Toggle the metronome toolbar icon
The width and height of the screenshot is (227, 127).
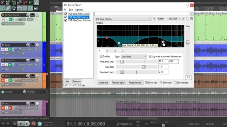36,2
